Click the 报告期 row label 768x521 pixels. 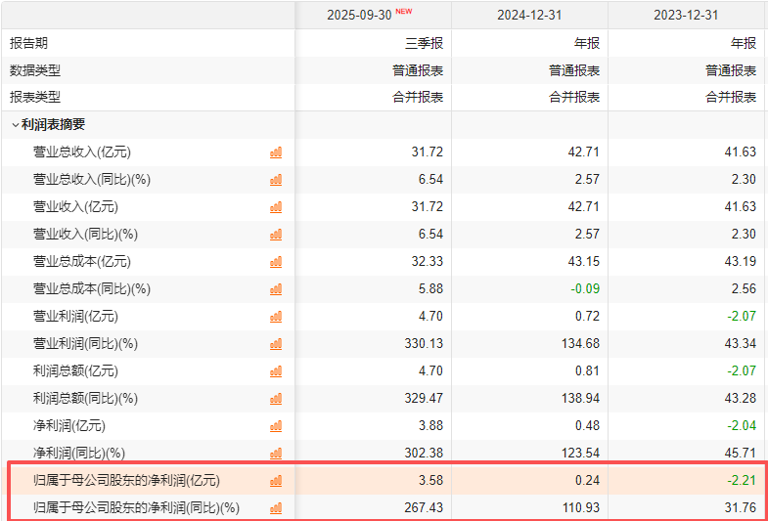[x=28, y=43]
